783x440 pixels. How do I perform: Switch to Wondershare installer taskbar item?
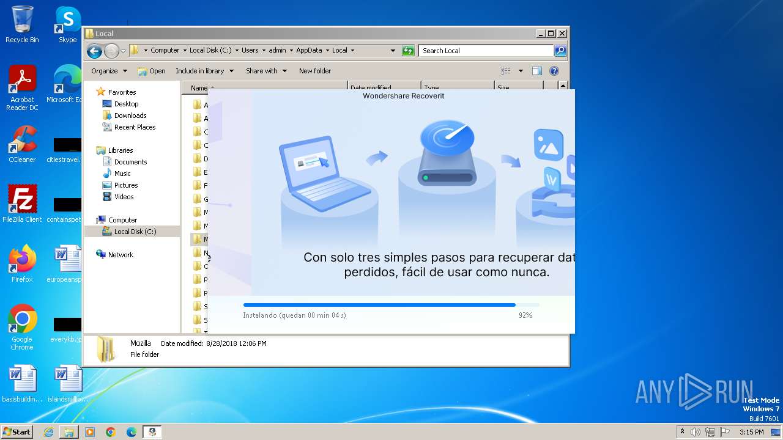click(152, 432)
